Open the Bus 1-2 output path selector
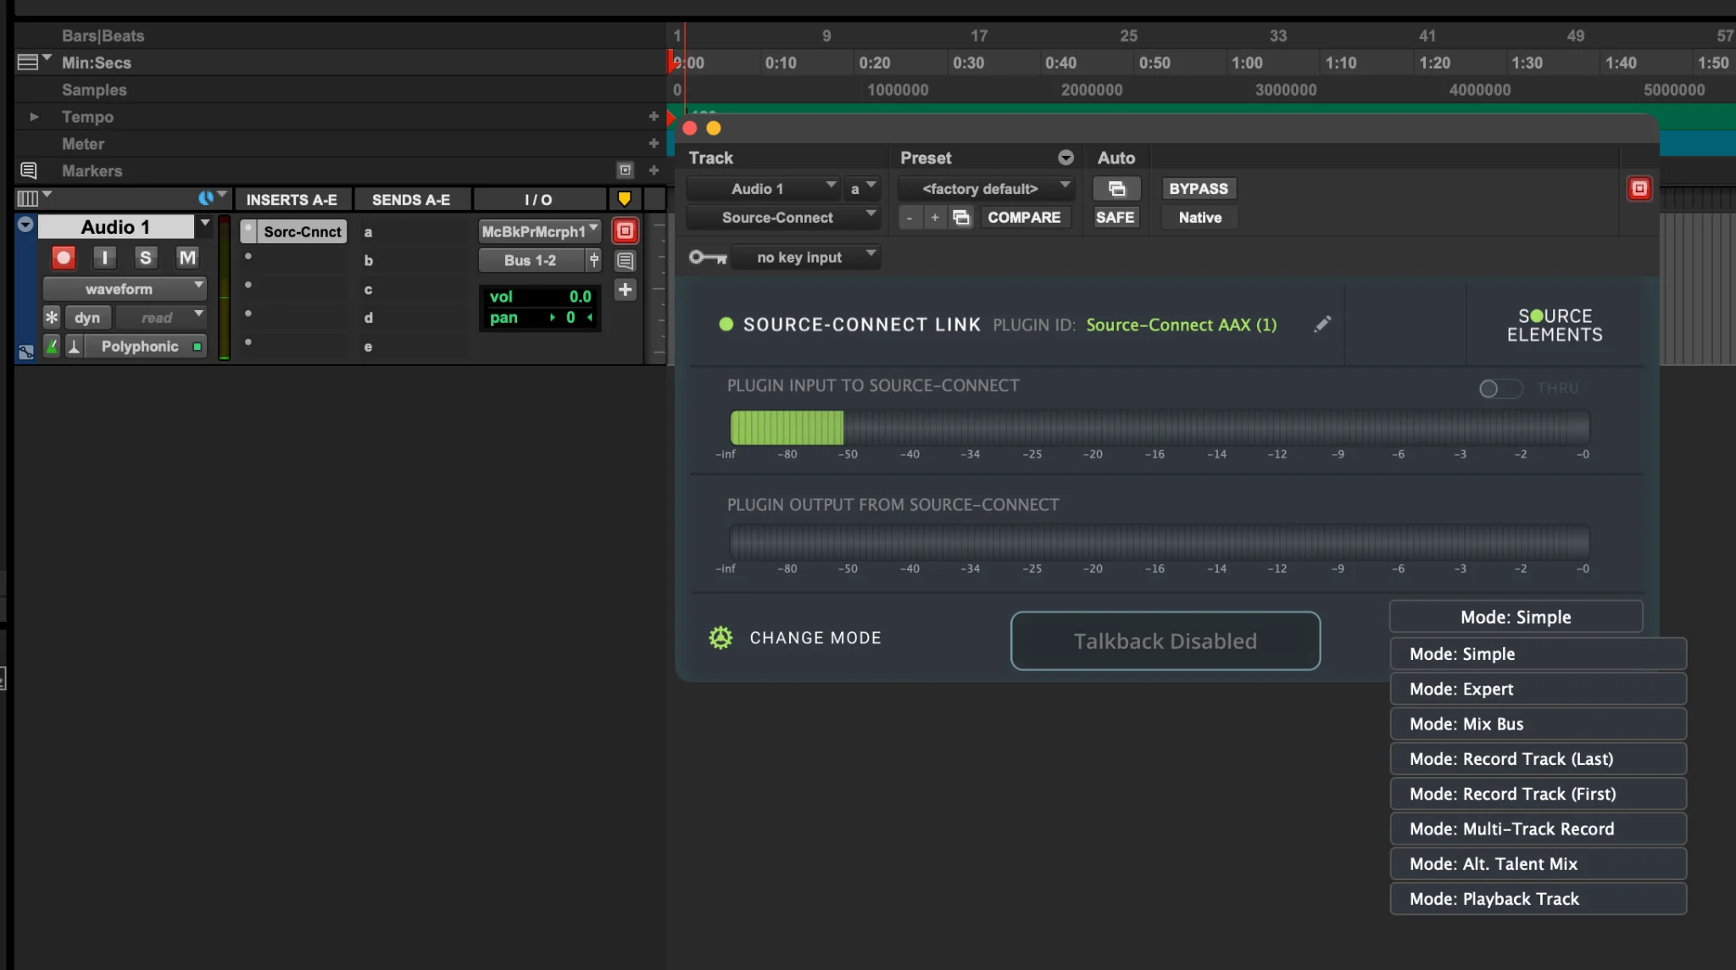This screenshot has width=1736, height=970. pos(531,260)
